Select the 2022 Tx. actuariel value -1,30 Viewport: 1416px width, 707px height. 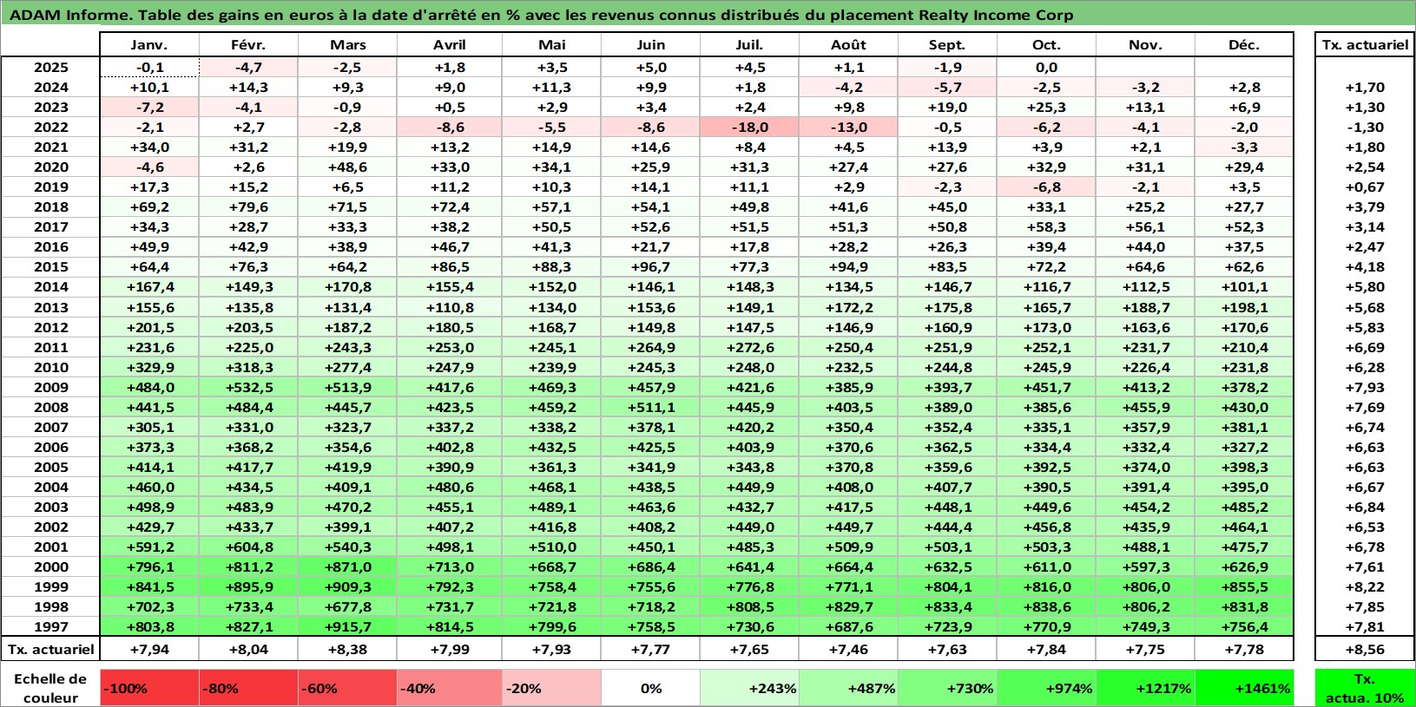point(1365,127)
